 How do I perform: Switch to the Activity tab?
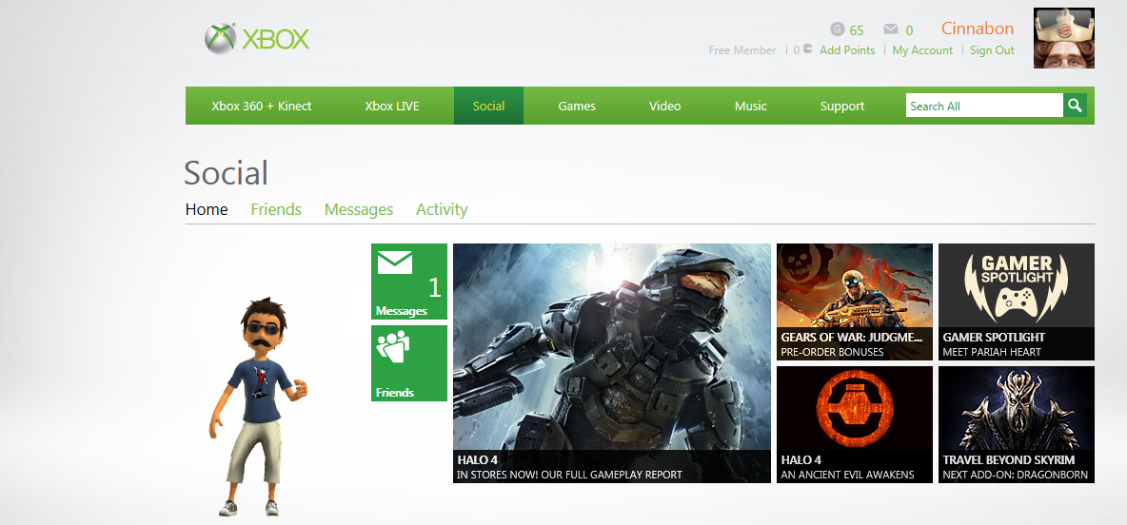click(442, 209)
